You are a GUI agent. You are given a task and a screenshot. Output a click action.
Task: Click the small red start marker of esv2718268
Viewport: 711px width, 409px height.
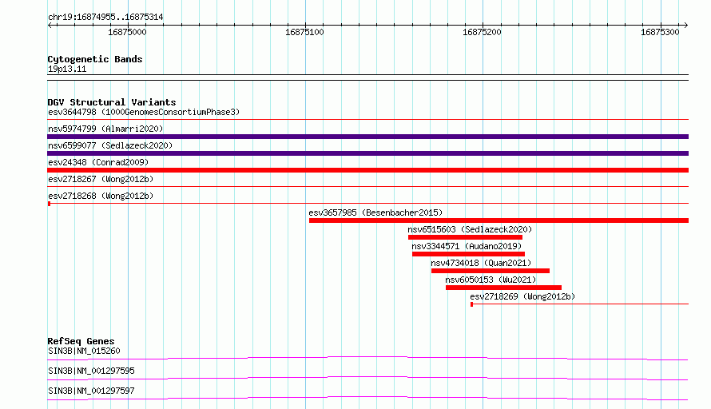[x=49, y=204]
